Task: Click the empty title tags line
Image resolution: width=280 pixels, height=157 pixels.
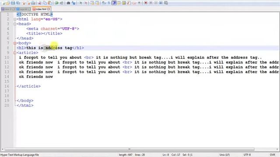Action: 44,34
